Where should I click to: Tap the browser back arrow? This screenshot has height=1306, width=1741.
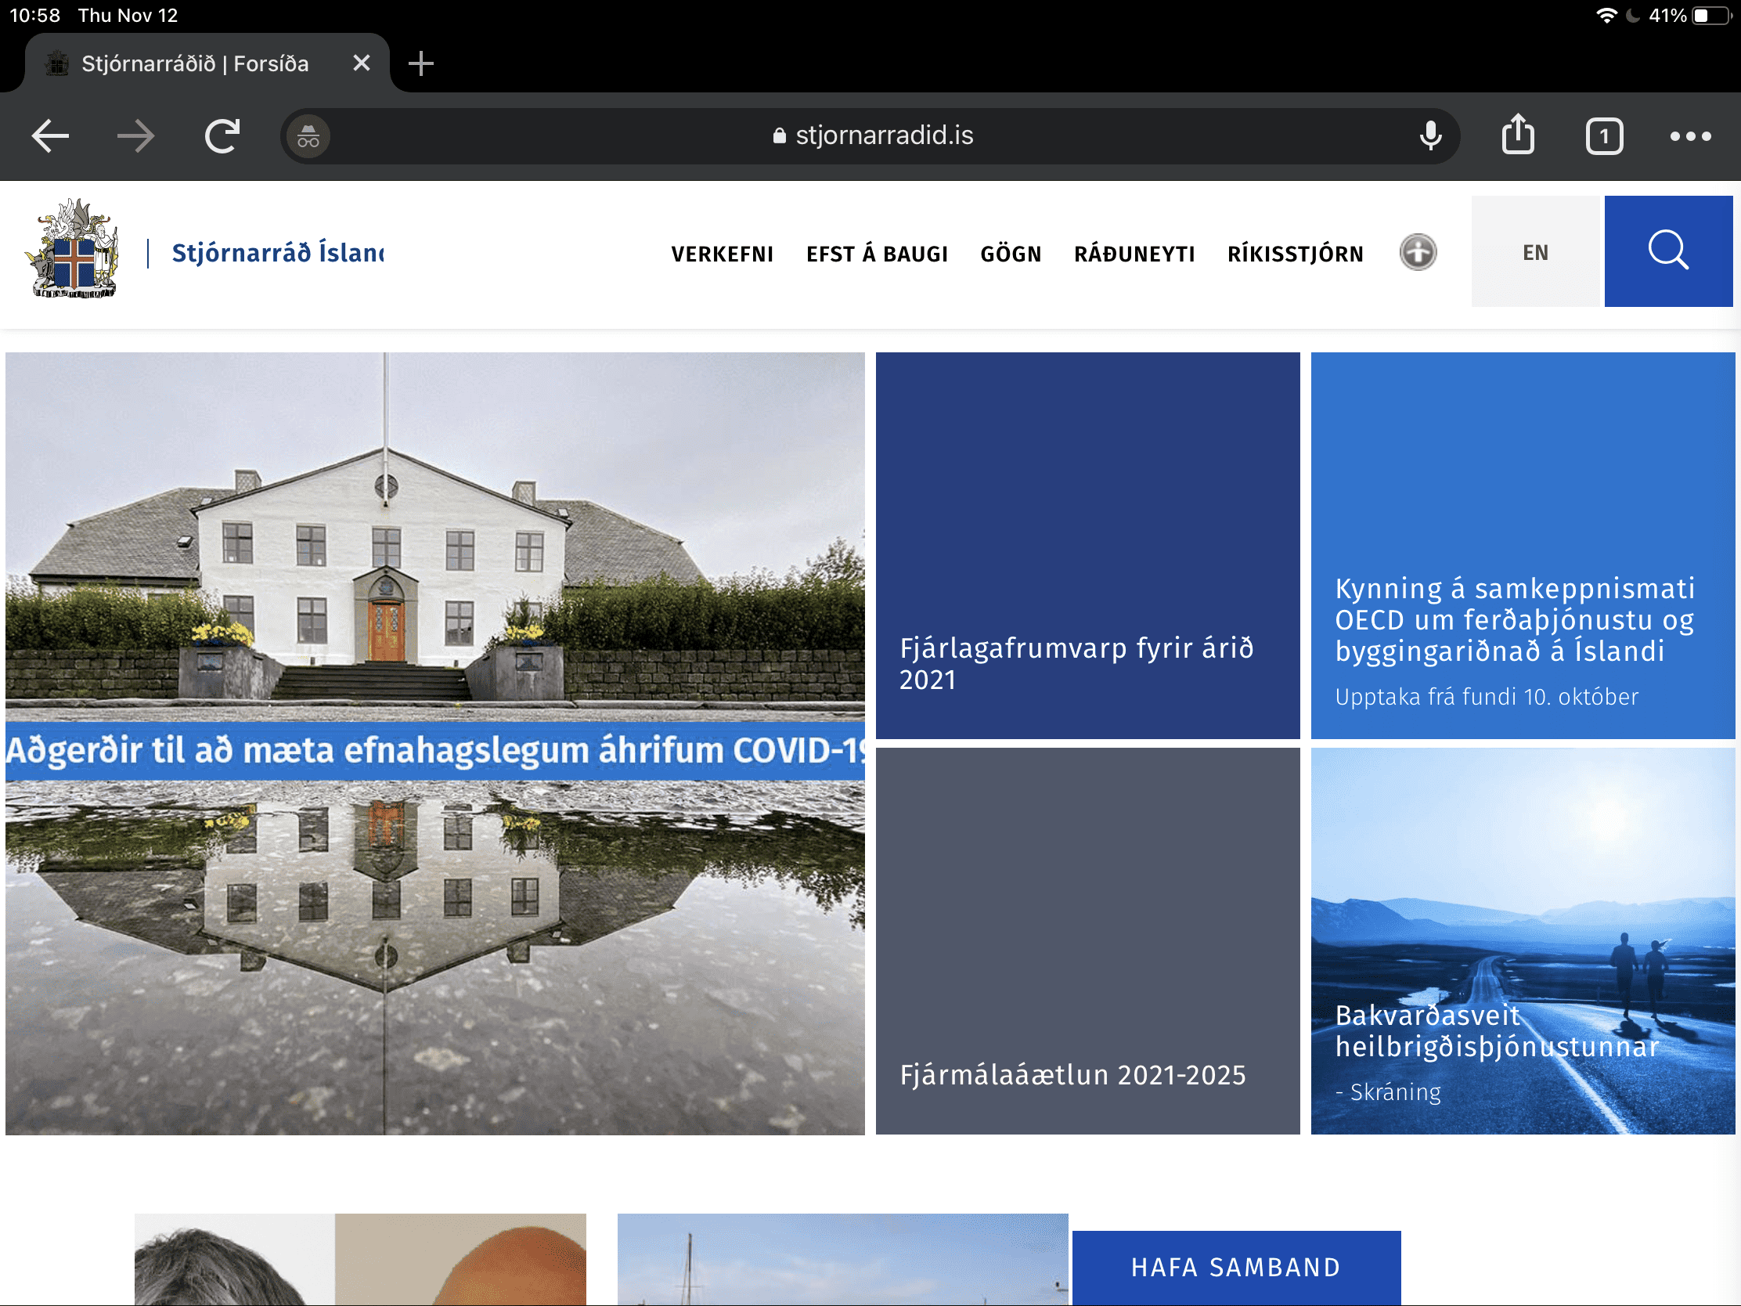tap(50, 136)
